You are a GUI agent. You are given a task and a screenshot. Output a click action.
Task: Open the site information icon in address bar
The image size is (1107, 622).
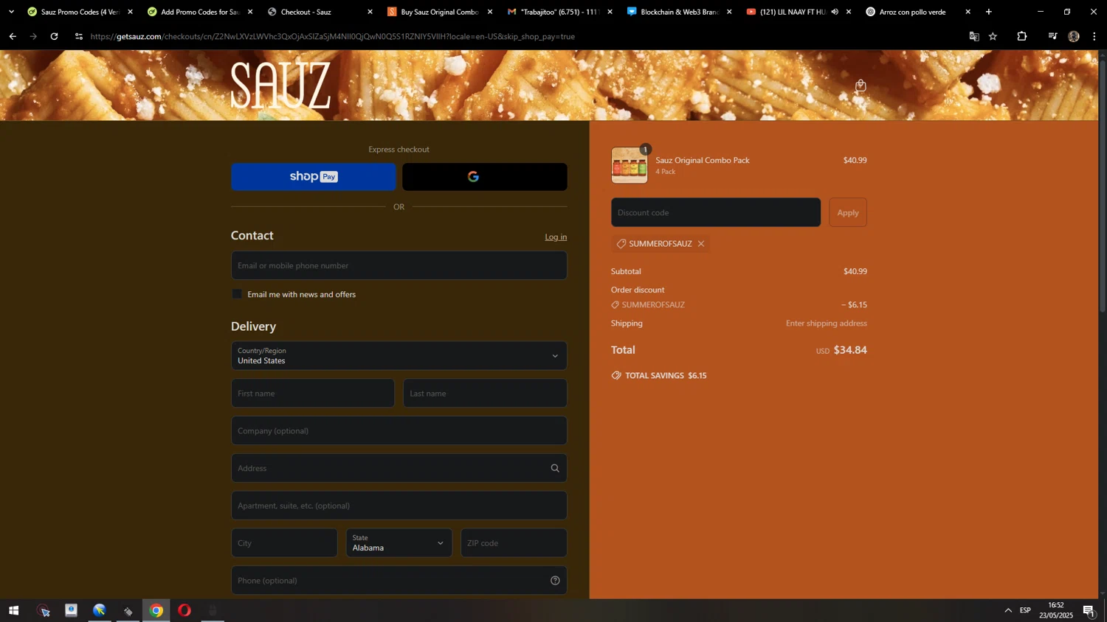click(x=79, y=36)
